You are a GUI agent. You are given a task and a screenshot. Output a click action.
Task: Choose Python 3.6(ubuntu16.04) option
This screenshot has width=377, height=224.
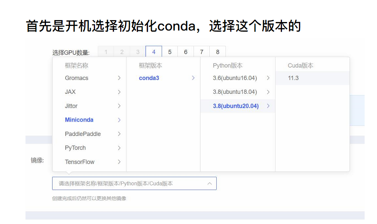click(x=235, y=78)
